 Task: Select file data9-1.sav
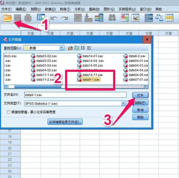(89, 80)
